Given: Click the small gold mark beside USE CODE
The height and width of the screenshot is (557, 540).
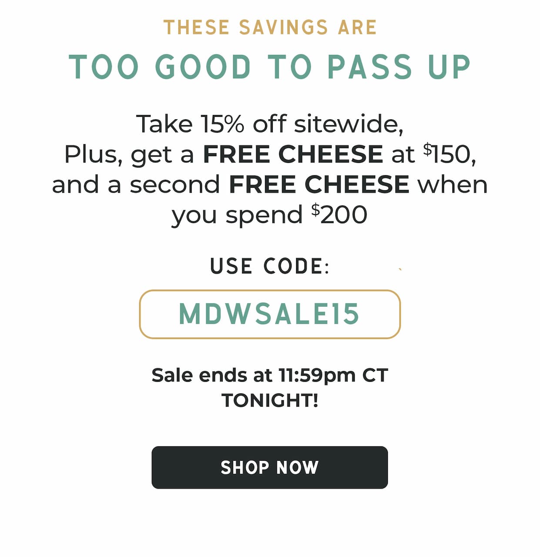Looking at the screenshot, I should (400, 269).
